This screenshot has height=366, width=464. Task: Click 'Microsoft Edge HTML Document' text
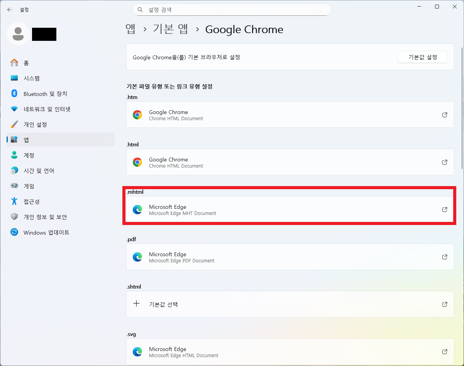184,355
